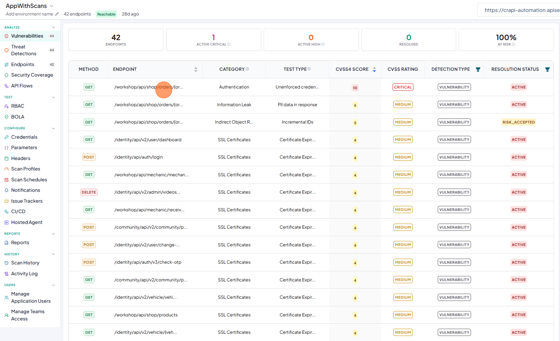This screenshot has height=341, width=560.
Task: Click the Manage Teams Access icon
Action: click(x=7, y=315)
